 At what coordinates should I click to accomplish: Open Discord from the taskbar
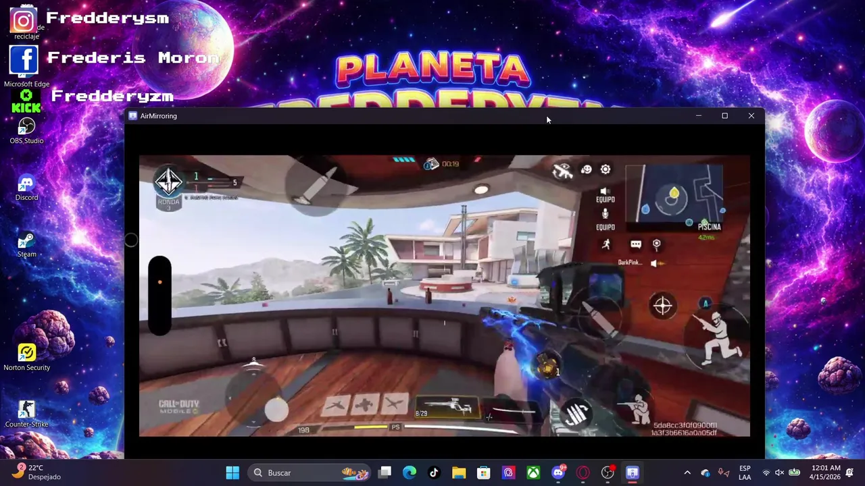coord(558,473)
